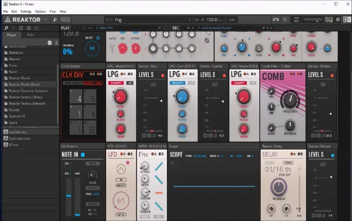Click the restart-clock icon beside the play button
Image resolution: width=352 pixels, height=221 pixels.
(x=197, y=20)
